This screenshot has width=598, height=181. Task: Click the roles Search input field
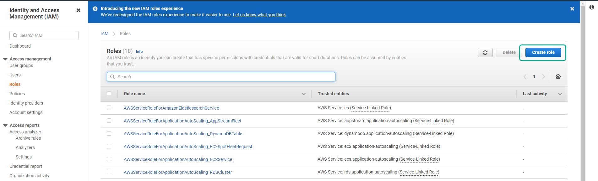[225, 77]
